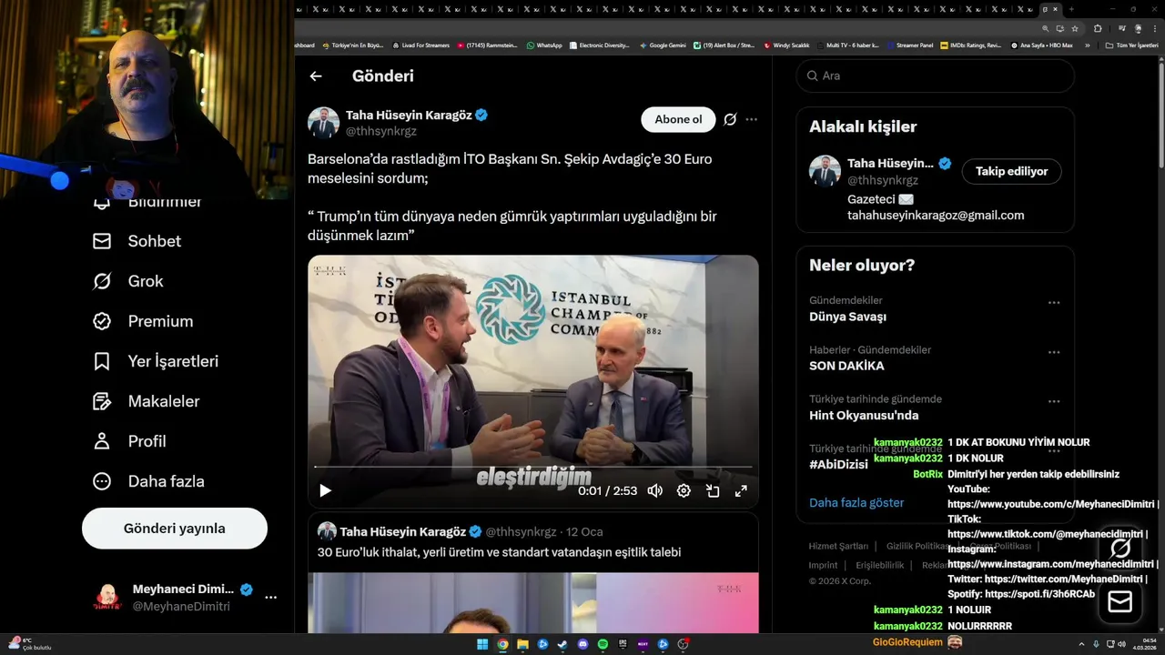
Task: Open Hizmet Şartları footer link
Action: (x=838, y=546)
